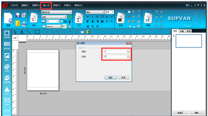Screen dimensions: 208x116
Task: Select the text tool A in toolbar
Action: (x=22, y=32)
